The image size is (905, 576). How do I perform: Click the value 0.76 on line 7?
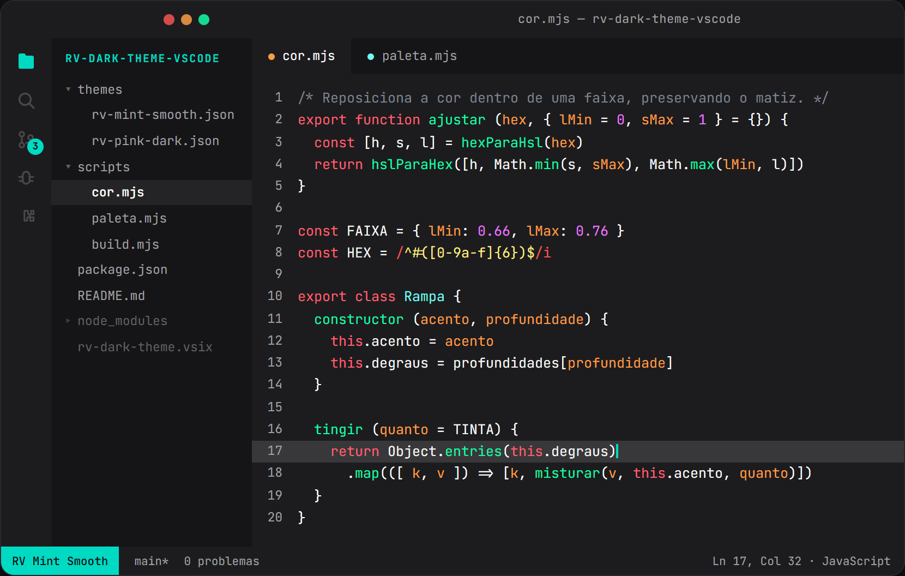(592, 231)
